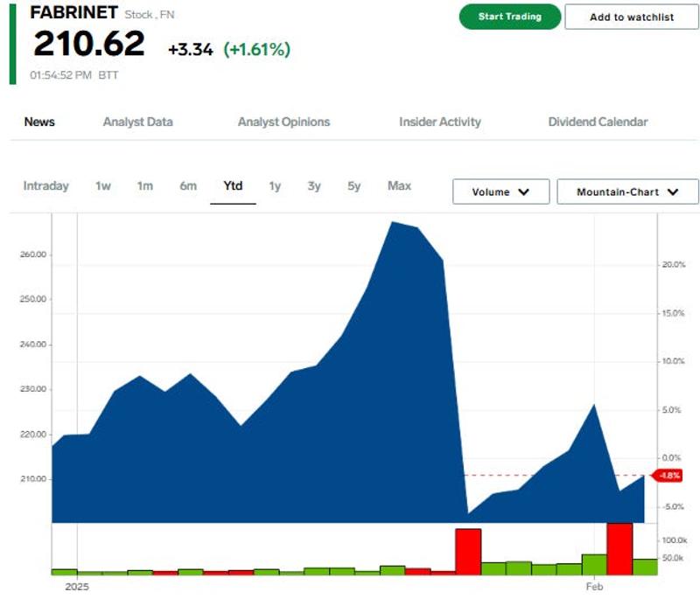
Task: Click the 0.0% percent axis label
Action: [671, 458]
